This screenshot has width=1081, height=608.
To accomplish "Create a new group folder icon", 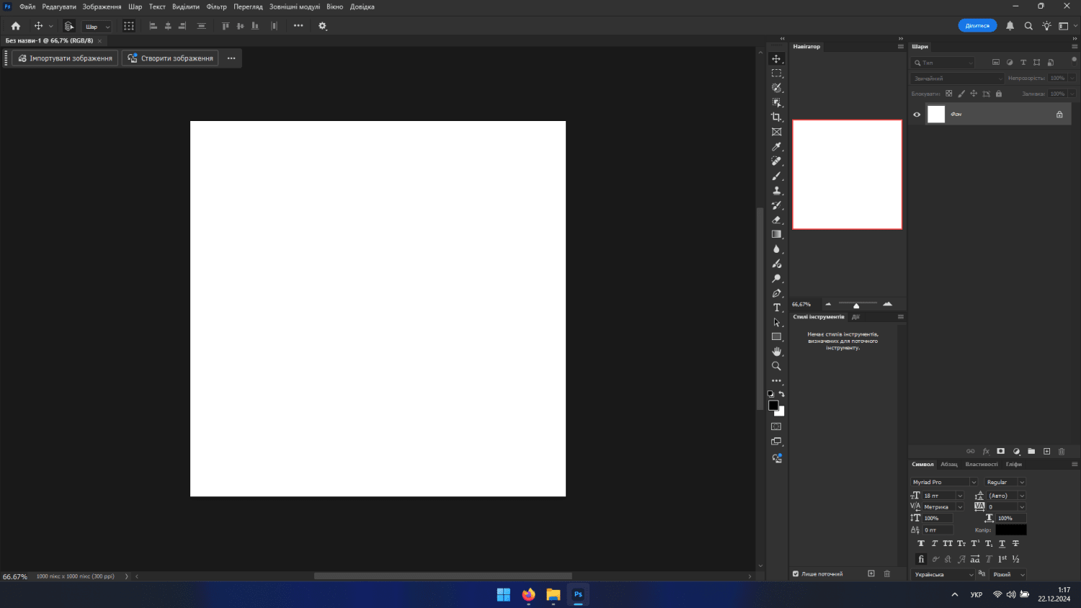I will click(x=1031, y=452).
